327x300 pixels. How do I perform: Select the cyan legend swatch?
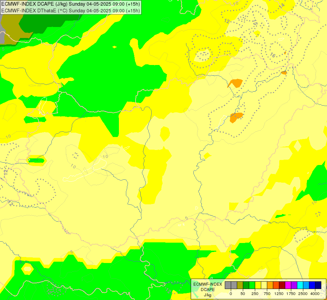click(300, 285)
